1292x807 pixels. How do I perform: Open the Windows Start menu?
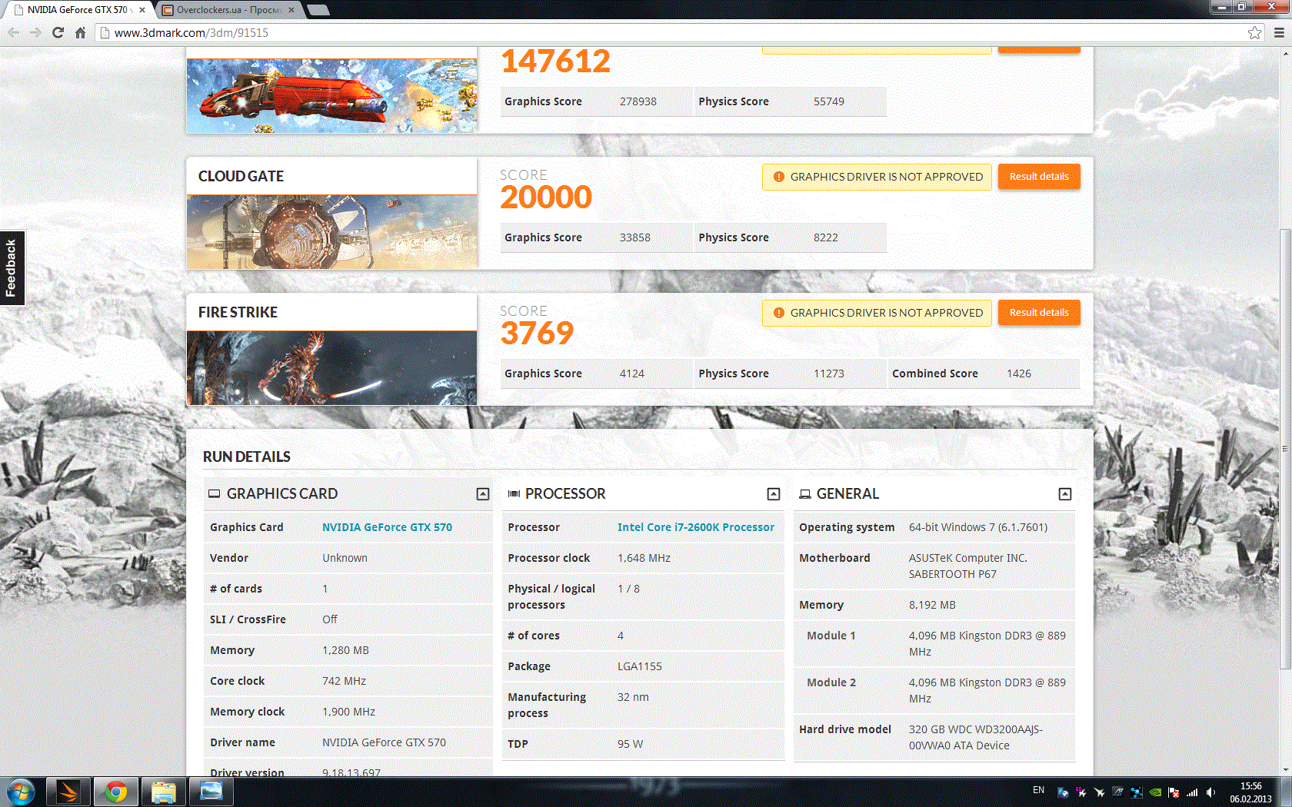click(x=20, y=792)
